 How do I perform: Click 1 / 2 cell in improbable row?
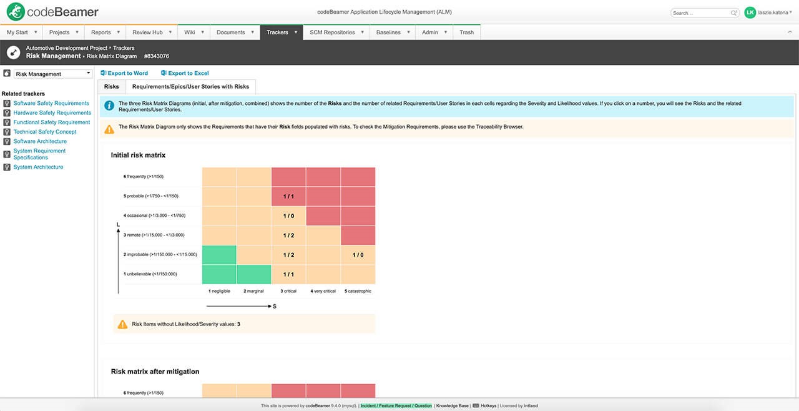pos(288,255)
